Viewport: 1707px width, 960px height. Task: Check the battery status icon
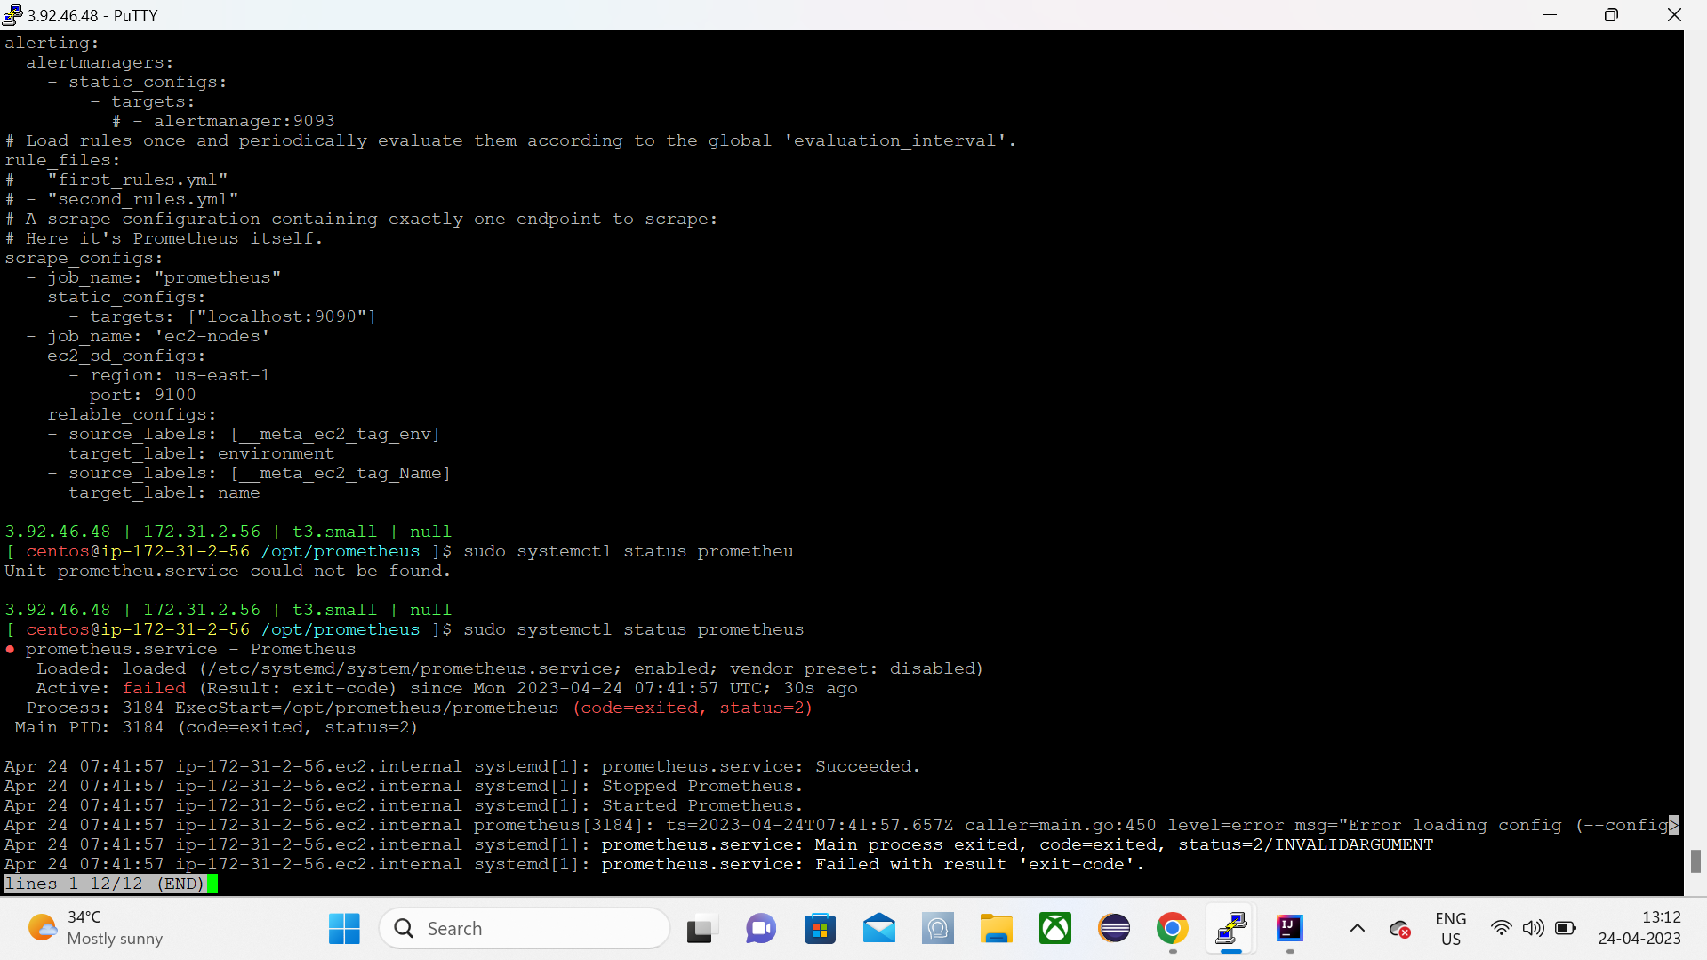pos(1567,928)
